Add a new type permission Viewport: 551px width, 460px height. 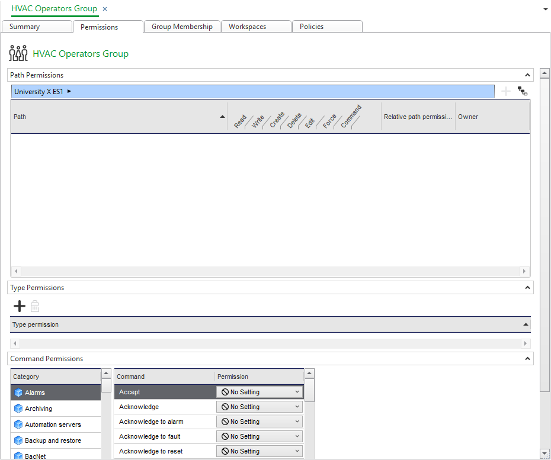click(x=20, y=306)
